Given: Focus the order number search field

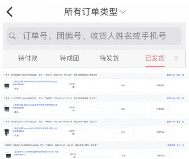Looking at the screenshot, I should (94, 36).
